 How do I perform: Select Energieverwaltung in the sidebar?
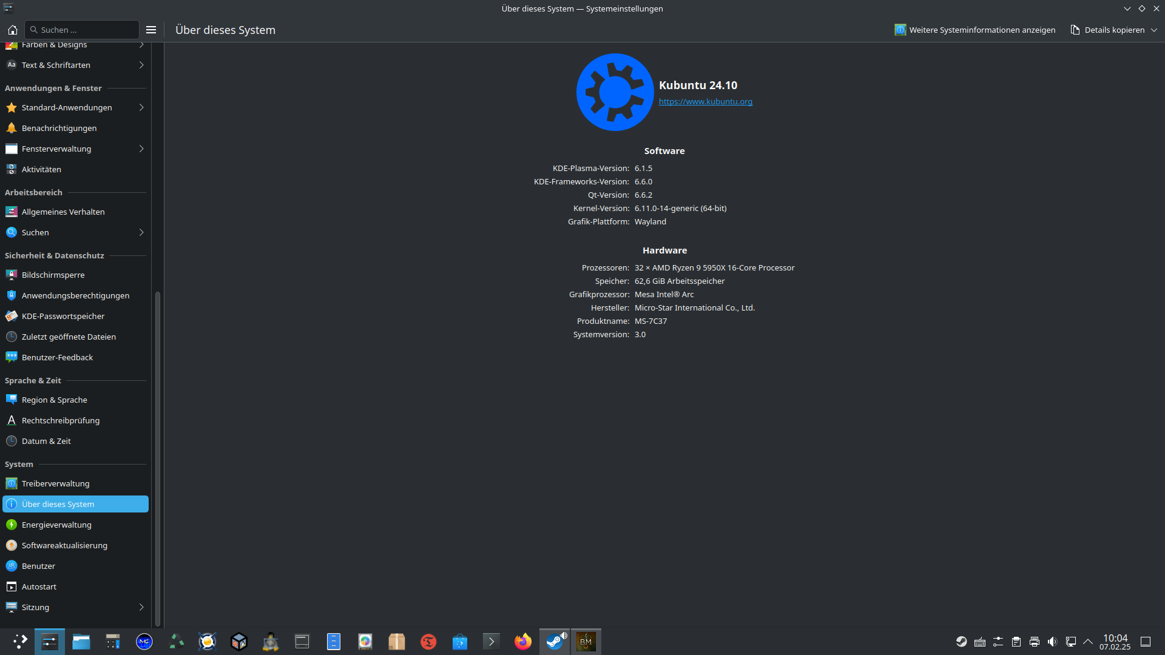(56, 525)
